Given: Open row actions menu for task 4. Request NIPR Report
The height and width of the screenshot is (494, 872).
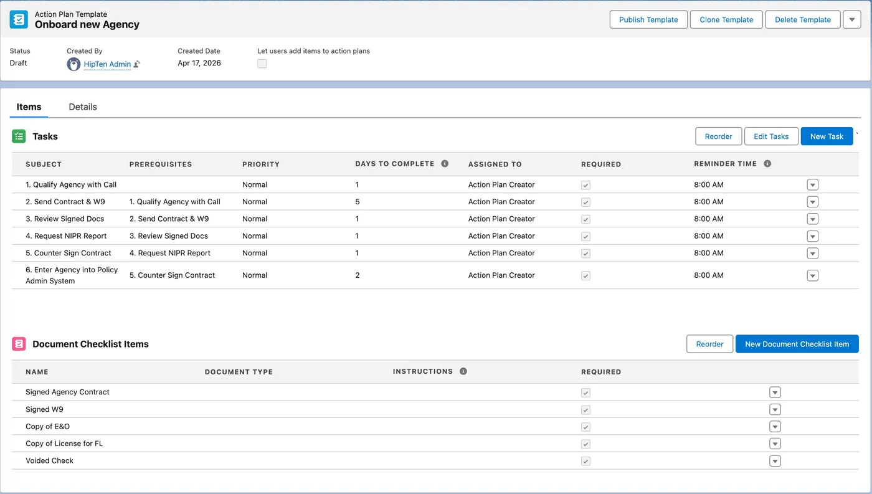Looking at the screenshot, I should 812,236.
